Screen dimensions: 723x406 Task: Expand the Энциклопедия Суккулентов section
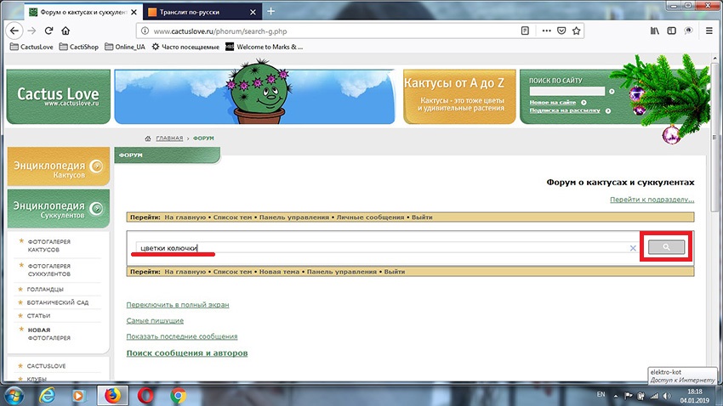(x=58, y=209)
